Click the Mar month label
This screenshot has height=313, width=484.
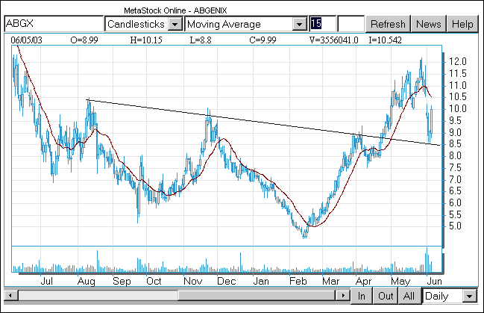tap(330, 281)
